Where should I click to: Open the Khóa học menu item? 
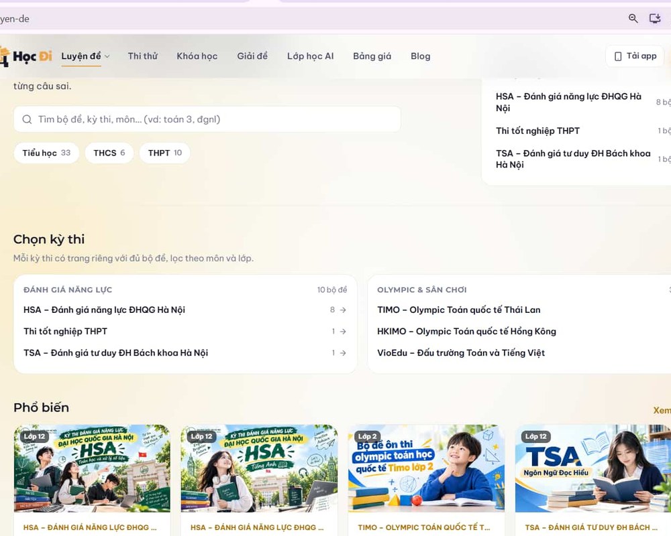click(197, 56)
